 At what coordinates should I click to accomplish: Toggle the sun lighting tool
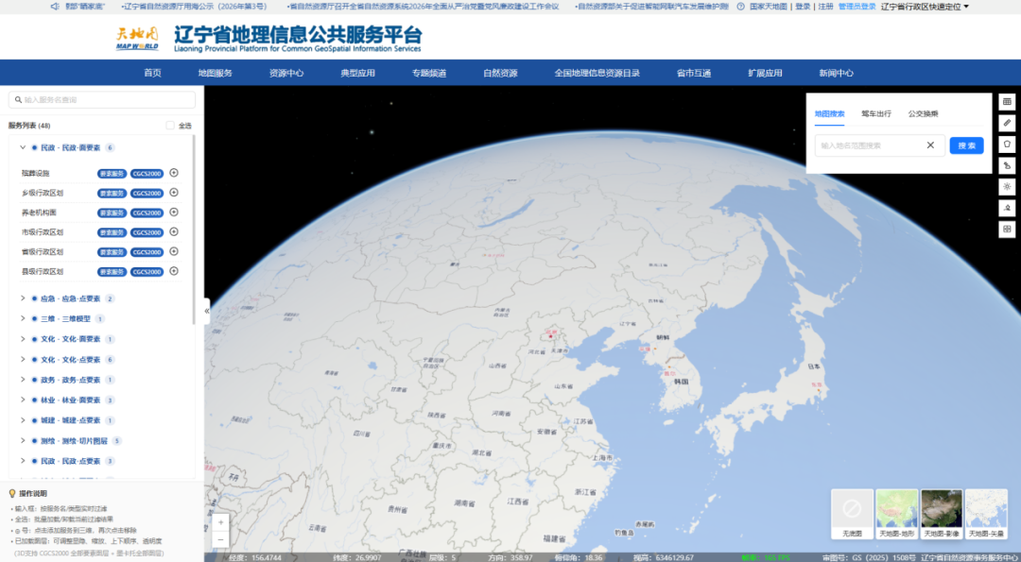click(1007, 187)
